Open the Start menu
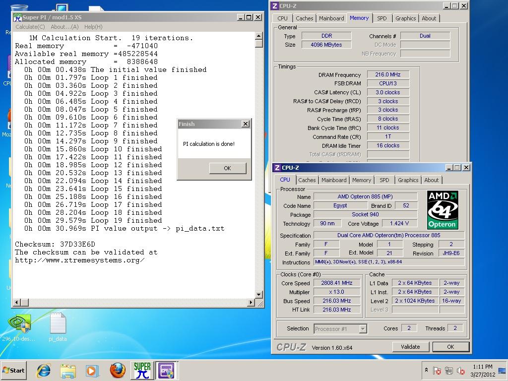This screenshot has height=381, width=508. [x=13, y=370]
